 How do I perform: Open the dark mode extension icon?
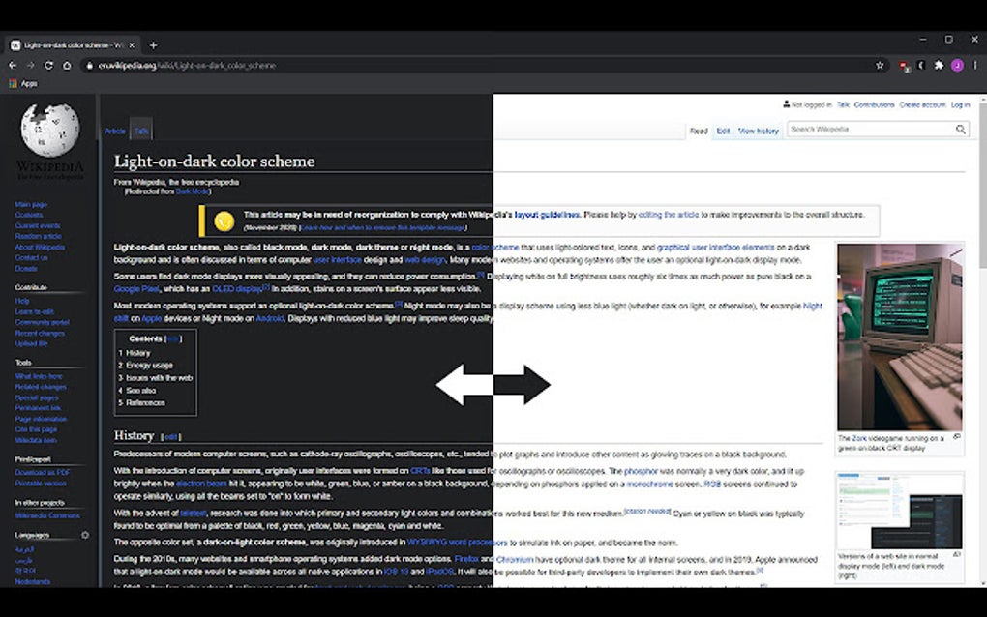click(x=920, y=65)
